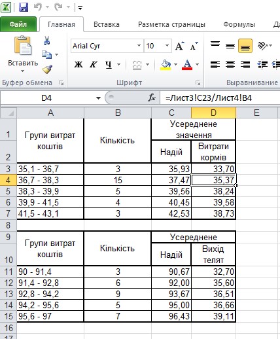Align text left
The width and height of the screenshot is (280, 339).
pos(215,64)
